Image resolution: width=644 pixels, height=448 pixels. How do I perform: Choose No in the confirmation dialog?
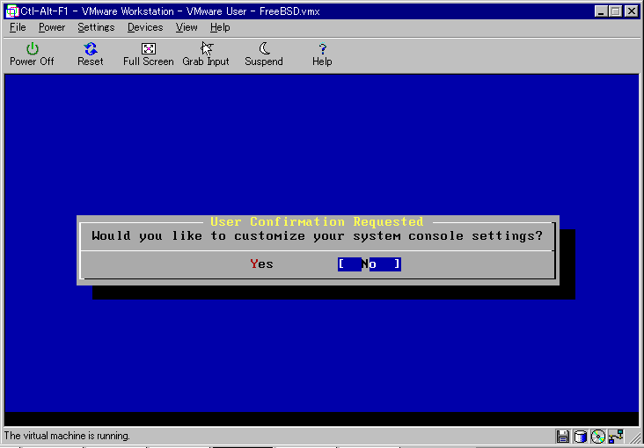coord(370,264)
